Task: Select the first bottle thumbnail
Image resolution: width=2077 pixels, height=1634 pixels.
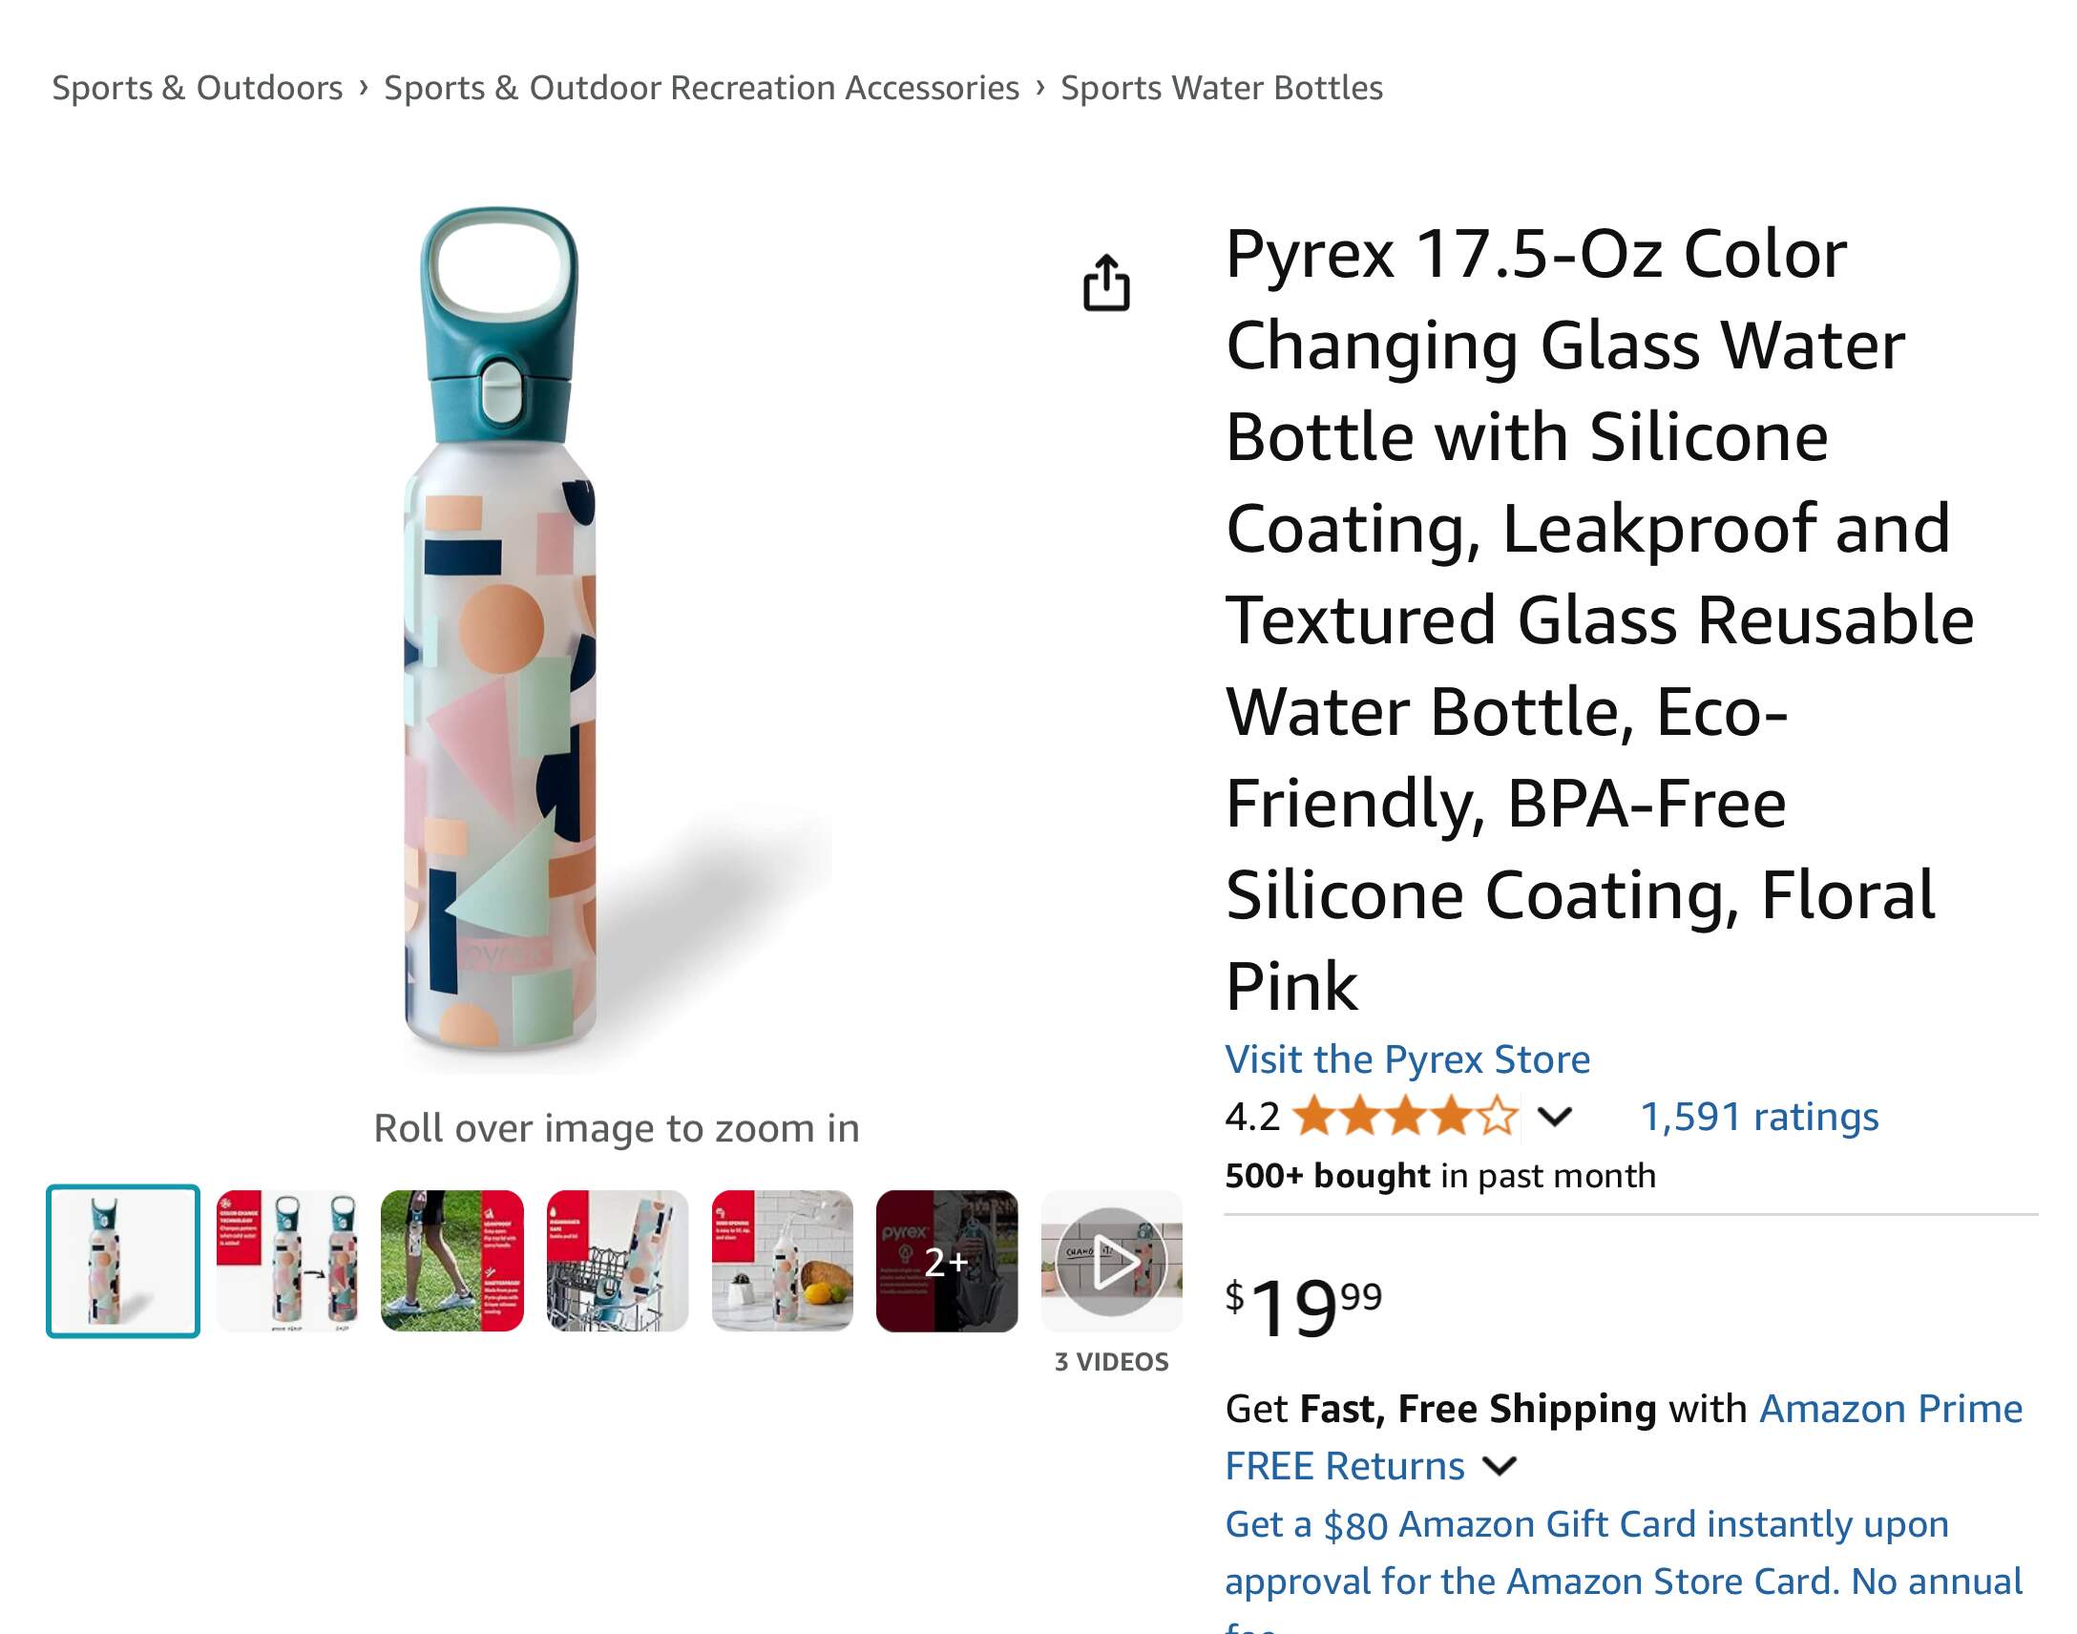Action: (x=123, y=1261)
